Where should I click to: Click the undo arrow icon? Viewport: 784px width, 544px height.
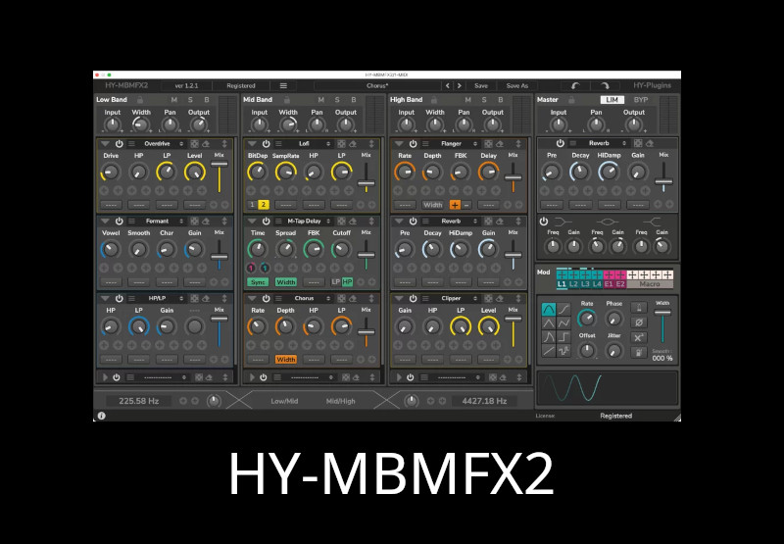[575, 86]
